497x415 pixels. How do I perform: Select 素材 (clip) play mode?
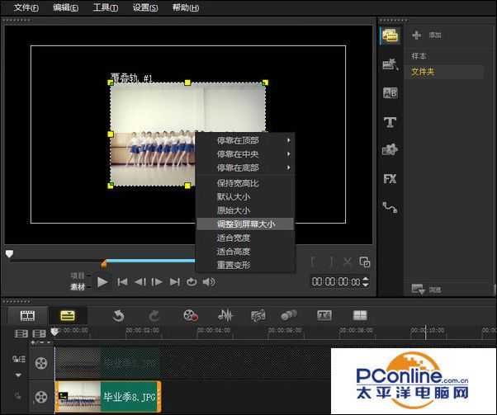[x=78, y=287]
